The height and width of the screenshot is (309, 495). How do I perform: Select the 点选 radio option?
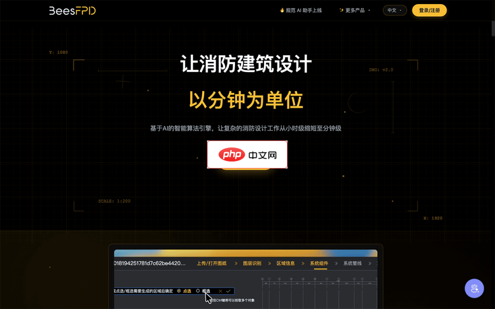coord(184,291)
